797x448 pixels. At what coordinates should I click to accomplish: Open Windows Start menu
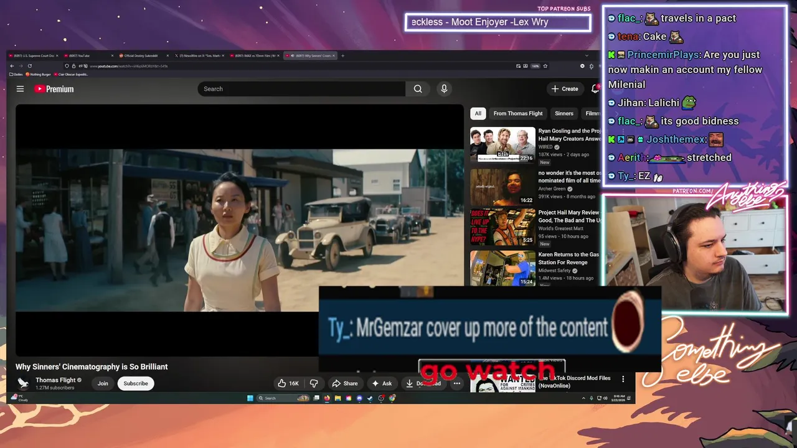click(250, 398)
